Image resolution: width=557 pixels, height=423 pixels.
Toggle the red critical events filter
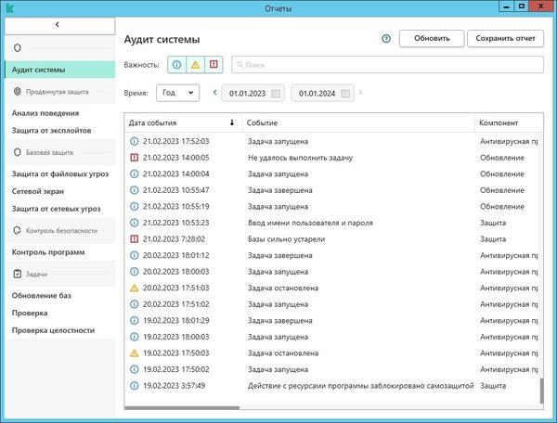click(214, 65)
